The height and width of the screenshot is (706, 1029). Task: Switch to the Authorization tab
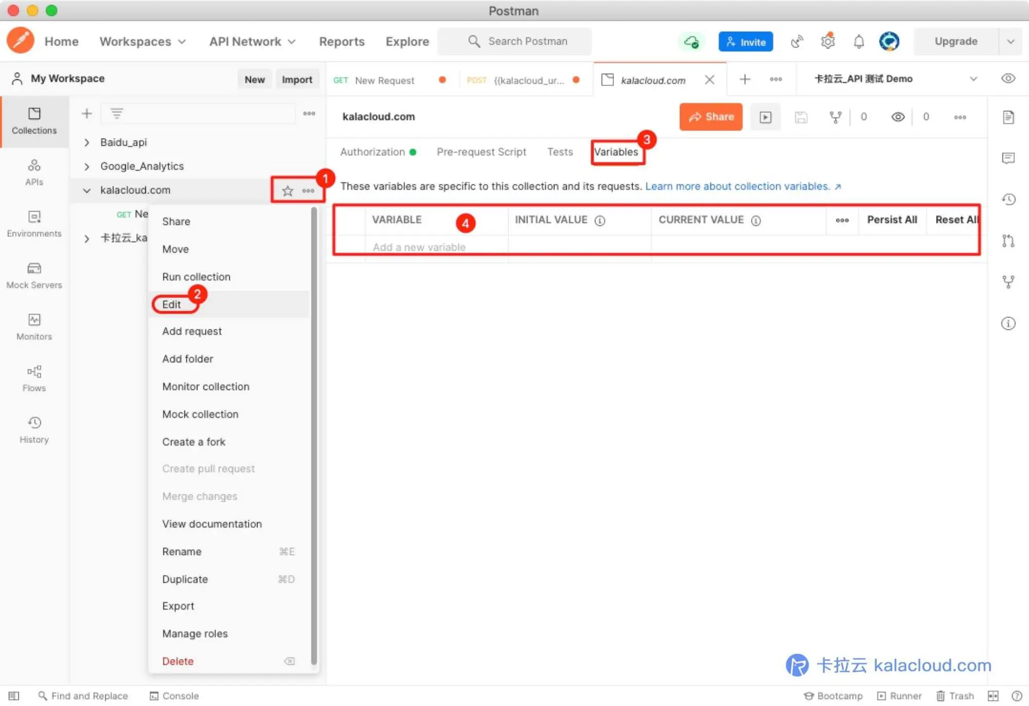(378, 152)
